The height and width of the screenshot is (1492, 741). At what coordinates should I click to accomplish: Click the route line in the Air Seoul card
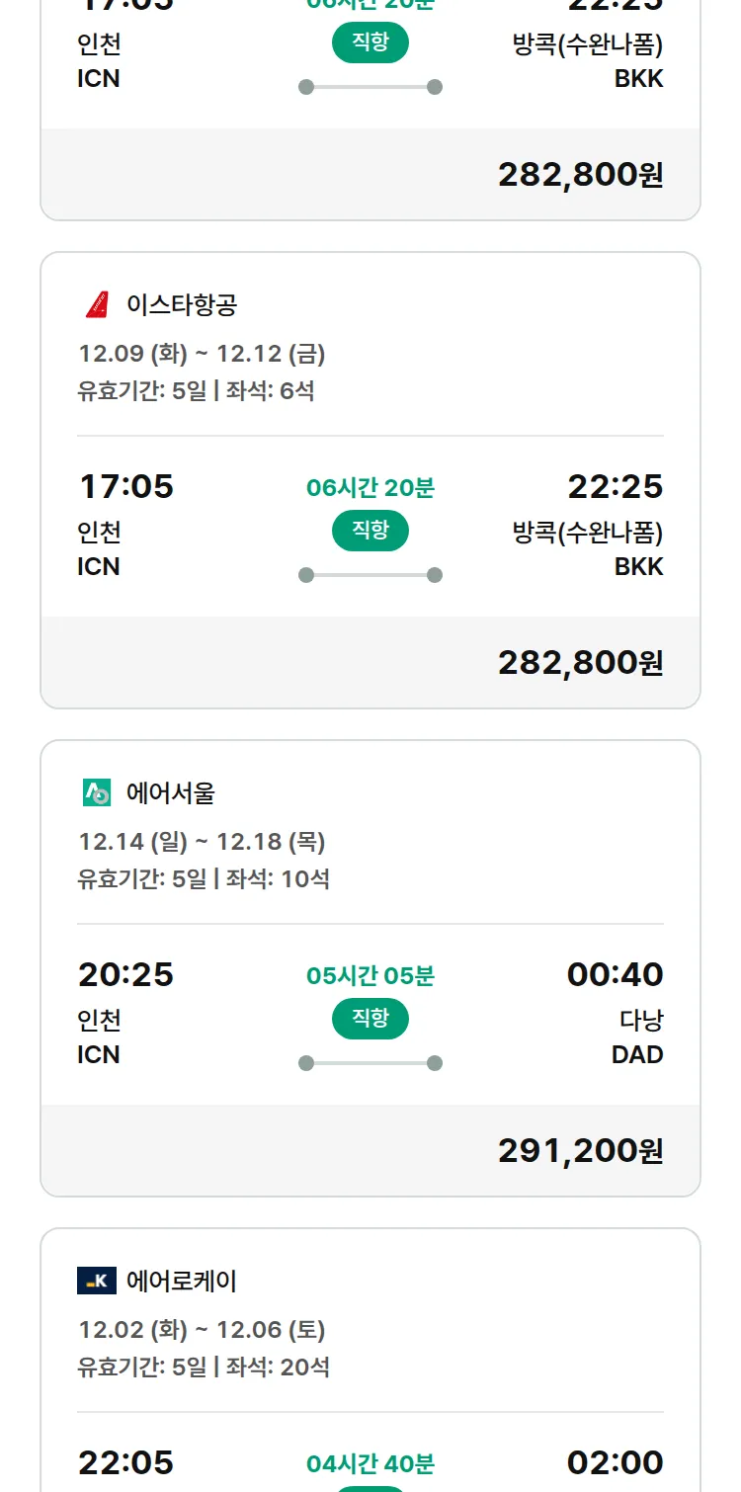coord(370,1063)
